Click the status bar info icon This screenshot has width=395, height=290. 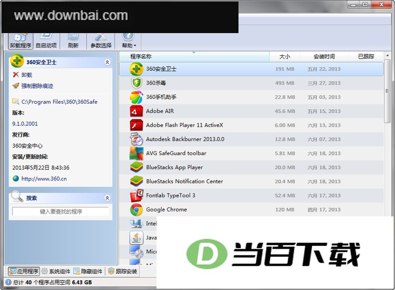point(8,282)
